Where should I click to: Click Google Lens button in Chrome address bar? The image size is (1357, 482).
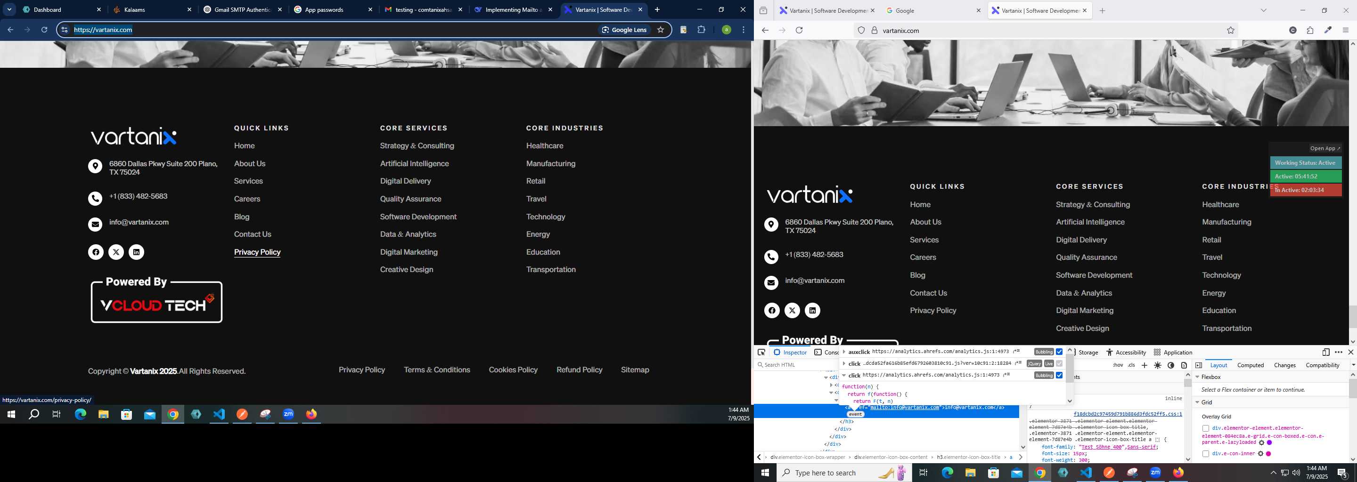624,30
